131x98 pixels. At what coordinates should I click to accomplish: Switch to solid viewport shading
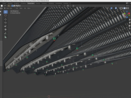(124, 8)
